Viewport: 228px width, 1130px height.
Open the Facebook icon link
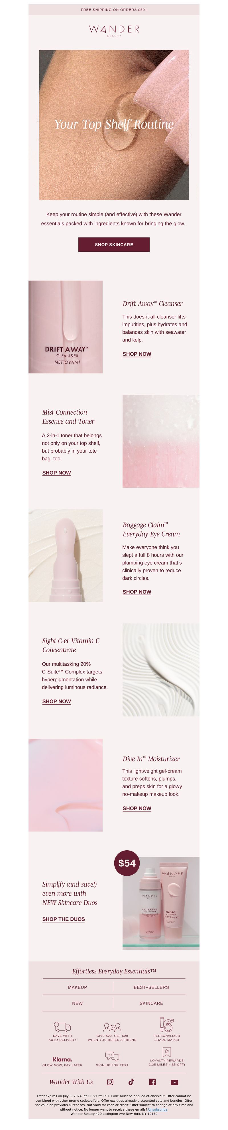click(x=152, y=1082)
